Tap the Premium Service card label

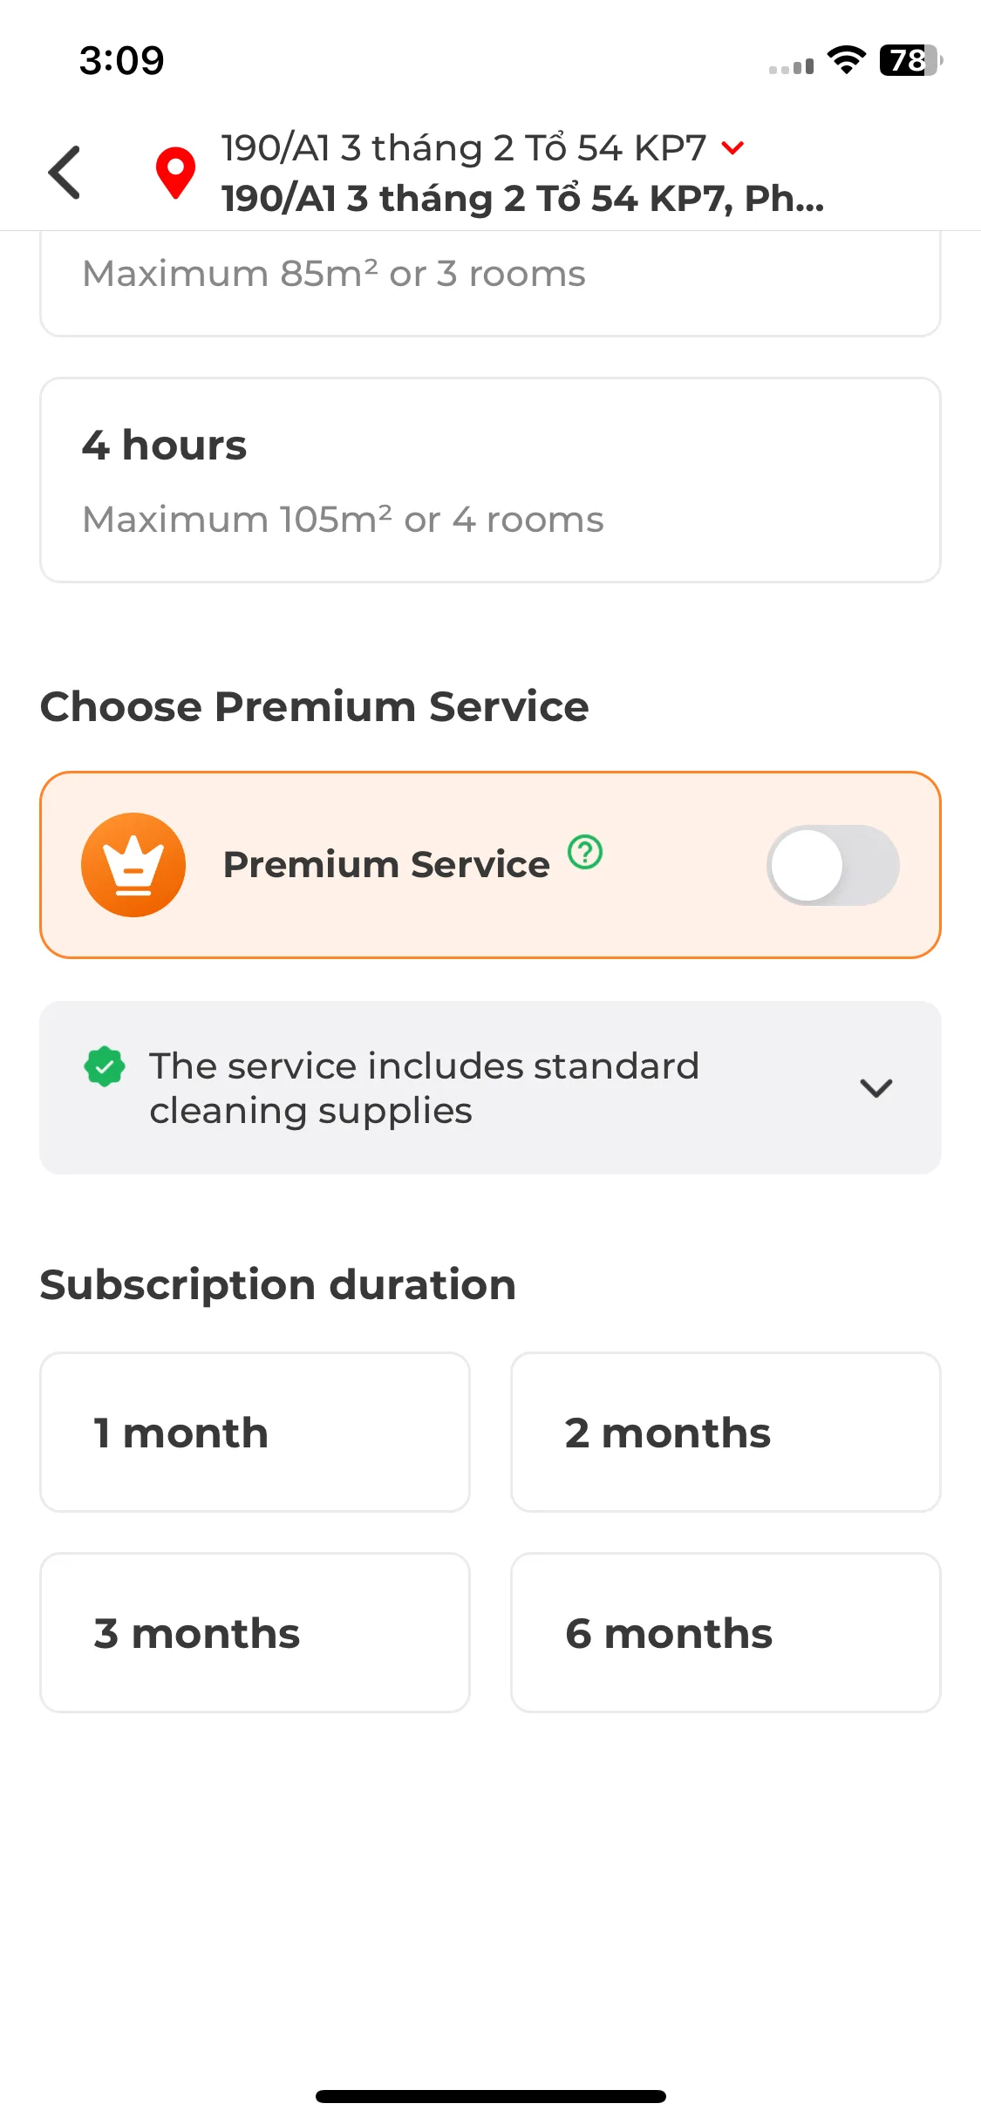pyautogui.click(x=386, y=865)
